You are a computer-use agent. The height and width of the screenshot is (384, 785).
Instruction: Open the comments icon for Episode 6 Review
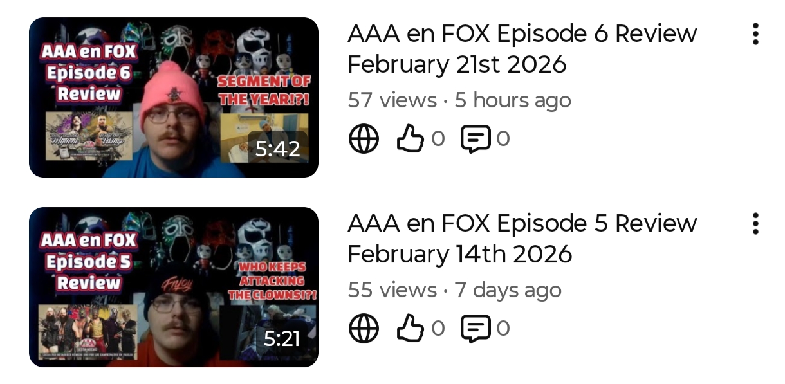(x=476, y=139)
